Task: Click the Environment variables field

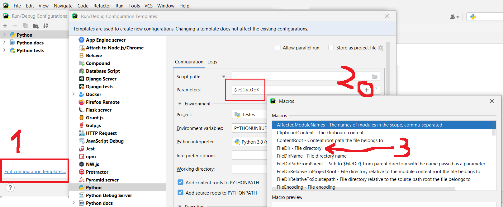Action: pyautogui.click(x=249, y=128)
